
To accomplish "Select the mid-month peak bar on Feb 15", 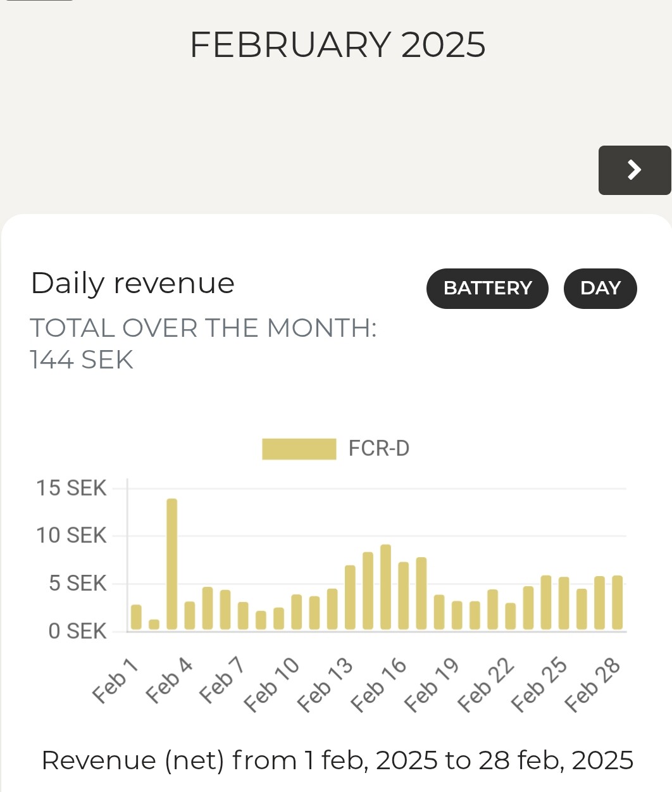I will [385, 587].
